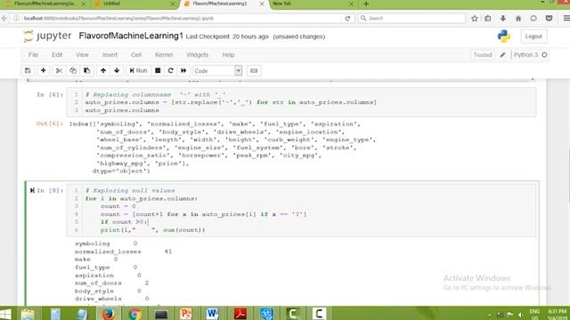Move selected cell up arrow
570x320 pixels.
tap(103, 71)
